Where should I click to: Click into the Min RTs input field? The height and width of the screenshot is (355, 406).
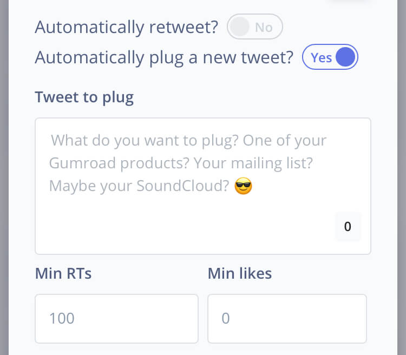[x=116, y=318]
